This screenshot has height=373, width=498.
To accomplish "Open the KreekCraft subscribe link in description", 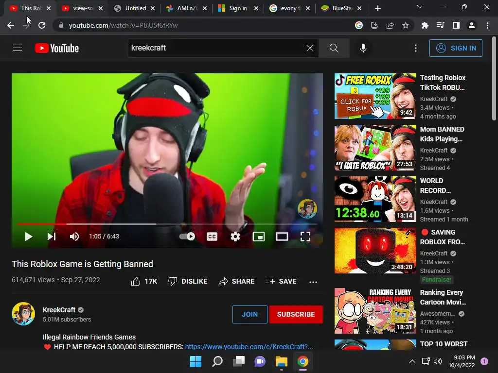I will (x=249, y=347).
